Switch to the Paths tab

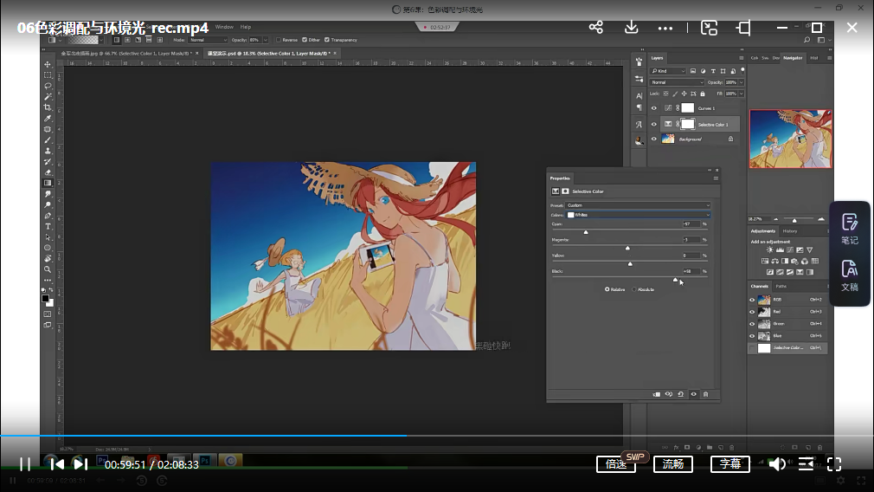click(781, 286)
